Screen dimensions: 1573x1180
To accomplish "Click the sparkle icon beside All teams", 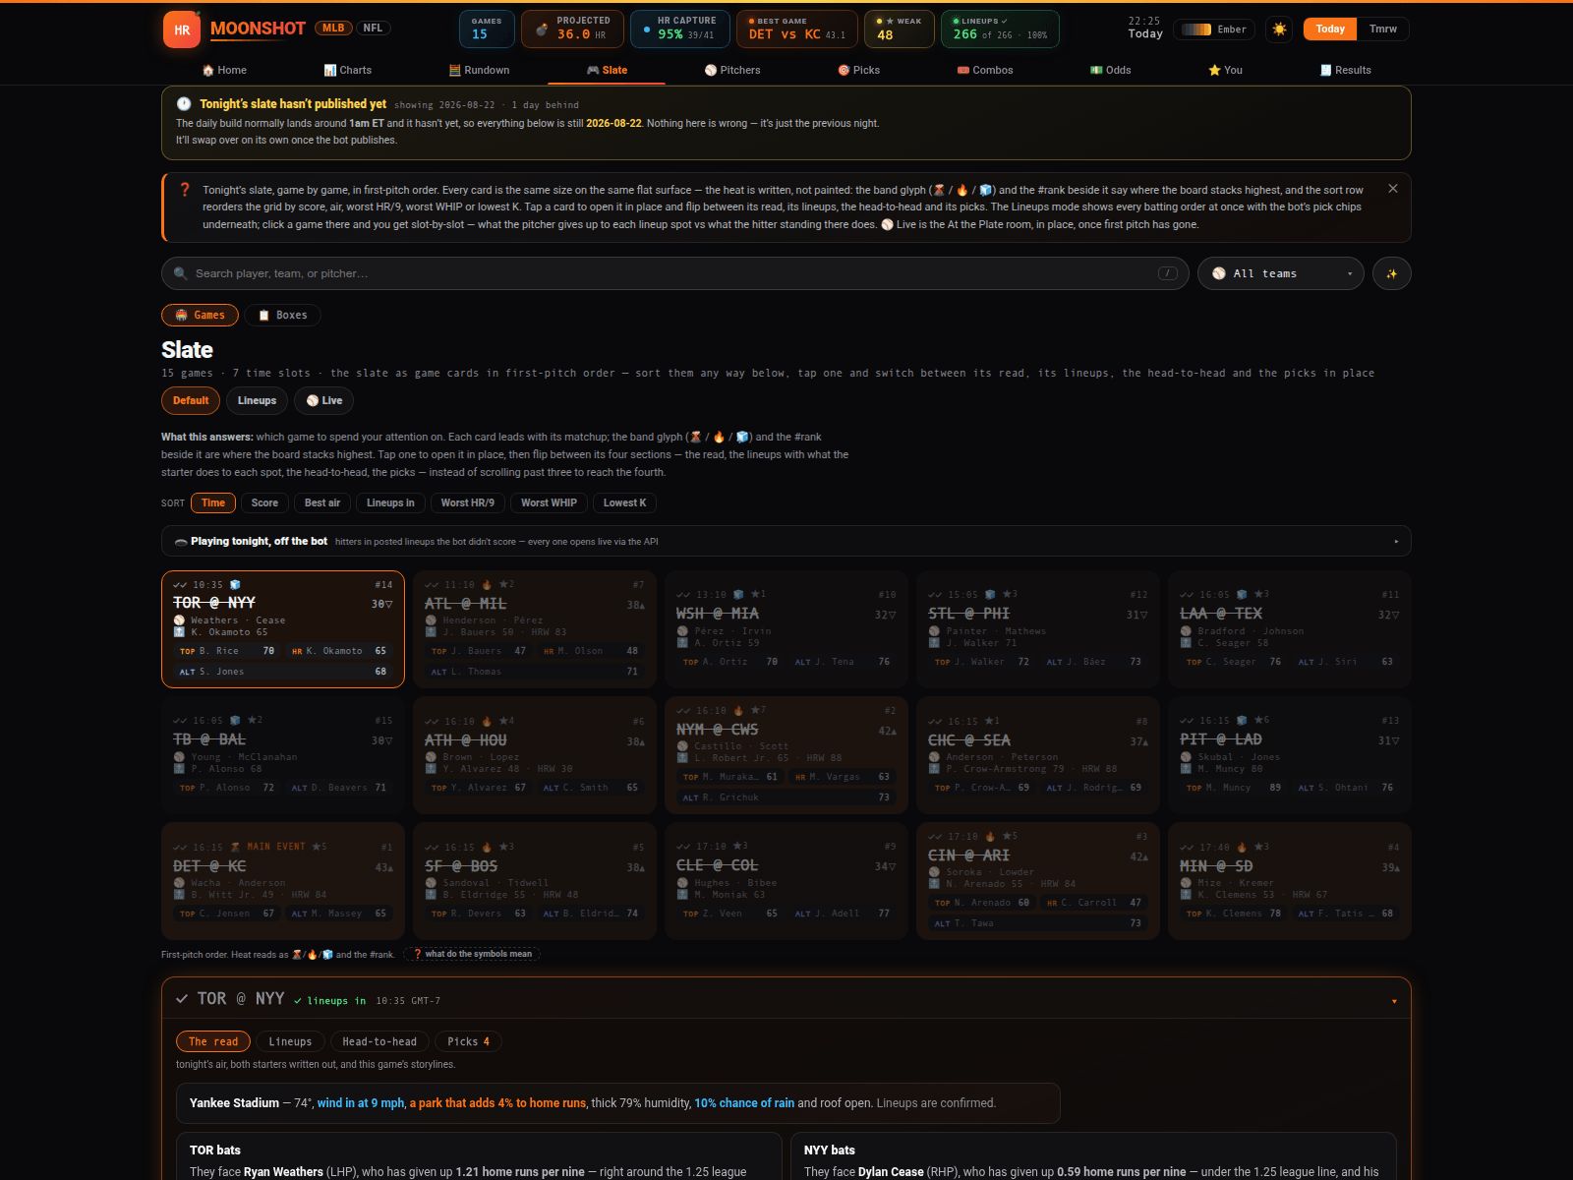I will click(x=1391, y=273).
